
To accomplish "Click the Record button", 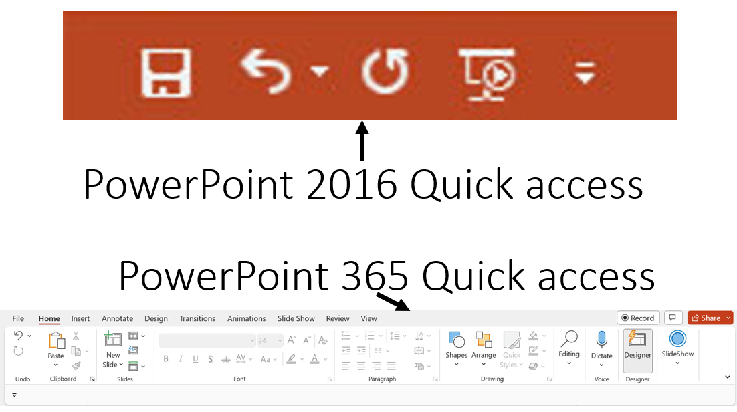I will pos(638,318).
